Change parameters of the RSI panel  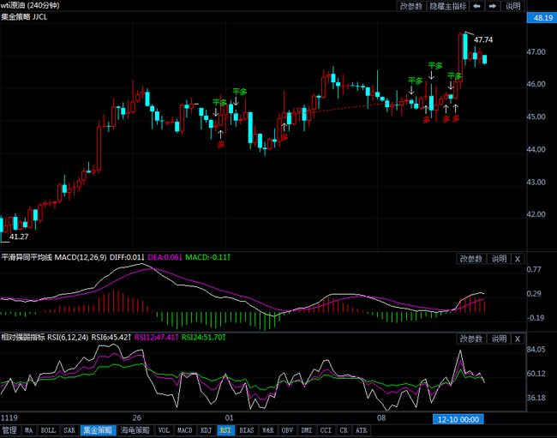point(471,339)
